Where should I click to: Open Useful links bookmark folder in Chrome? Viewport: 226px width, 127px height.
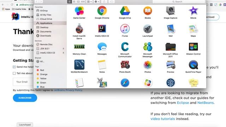click(x=19, y=9)
